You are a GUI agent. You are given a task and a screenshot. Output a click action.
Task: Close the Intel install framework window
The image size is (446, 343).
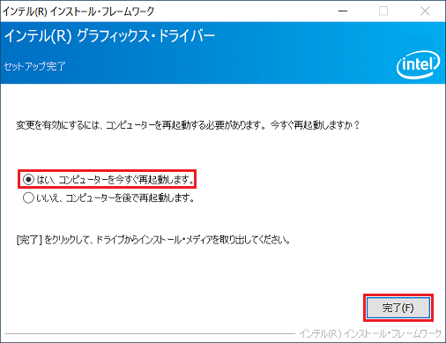[425, 11]
